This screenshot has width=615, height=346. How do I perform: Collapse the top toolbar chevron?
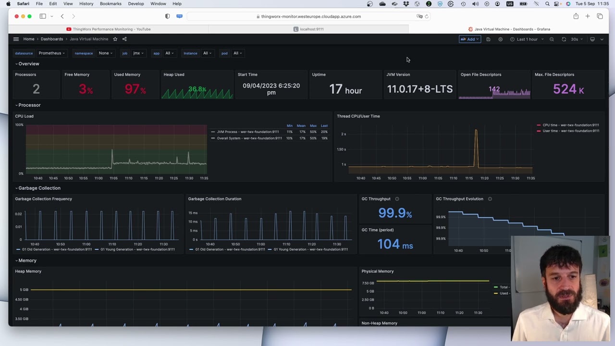pos(602,39)
